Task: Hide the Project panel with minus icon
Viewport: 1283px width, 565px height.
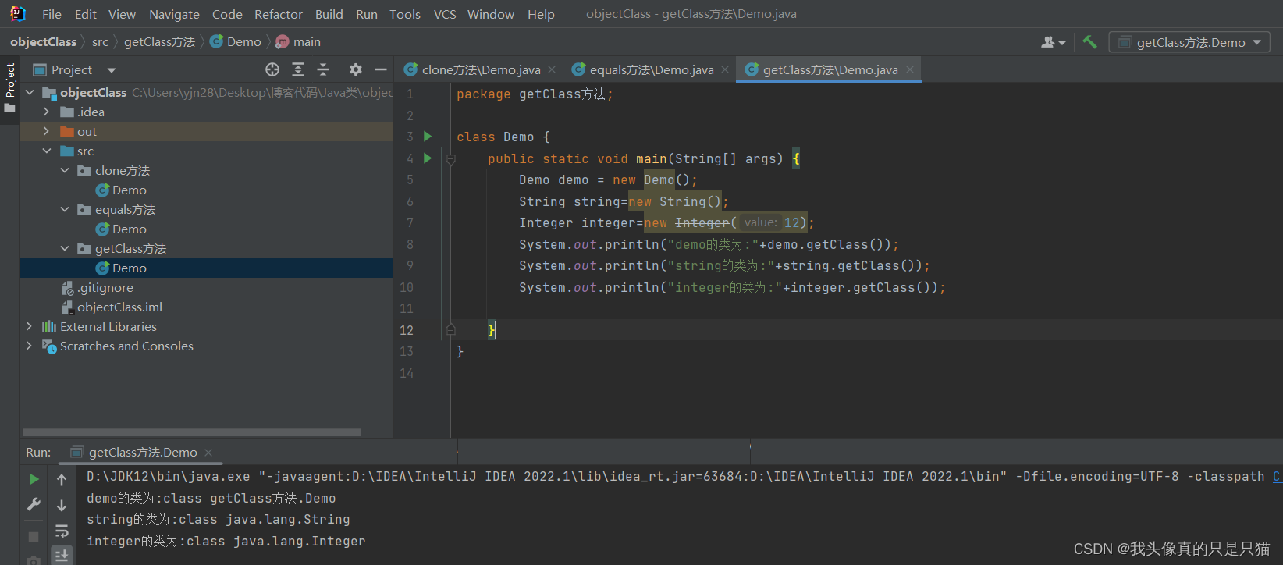Action: click(x=381, y=69)
